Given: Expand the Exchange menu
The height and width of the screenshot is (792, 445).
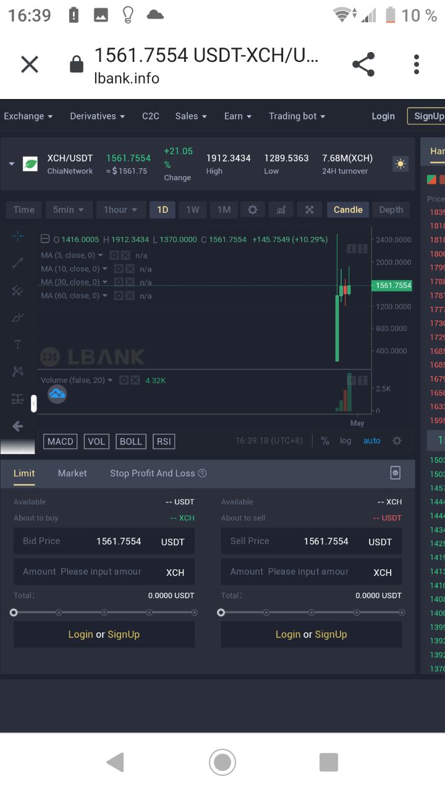Looking at the screenshot, I should coord(28,116).
